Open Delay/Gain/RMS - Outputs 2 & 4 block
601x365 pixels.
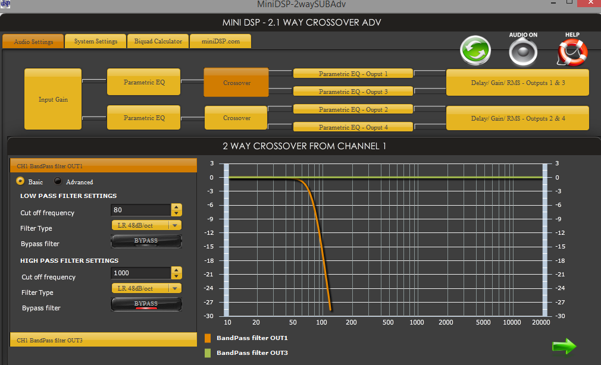click(518, 118)
